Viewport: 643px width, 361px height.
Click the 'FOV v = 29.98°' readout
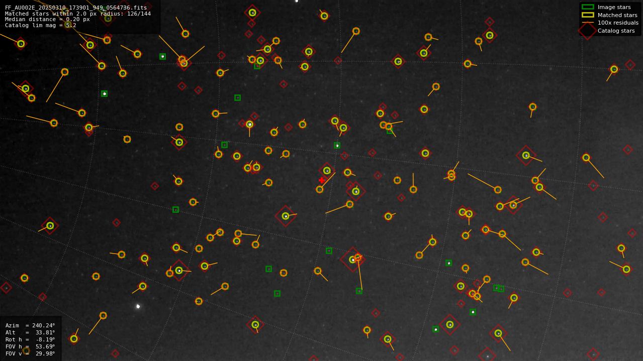(30, 353)
